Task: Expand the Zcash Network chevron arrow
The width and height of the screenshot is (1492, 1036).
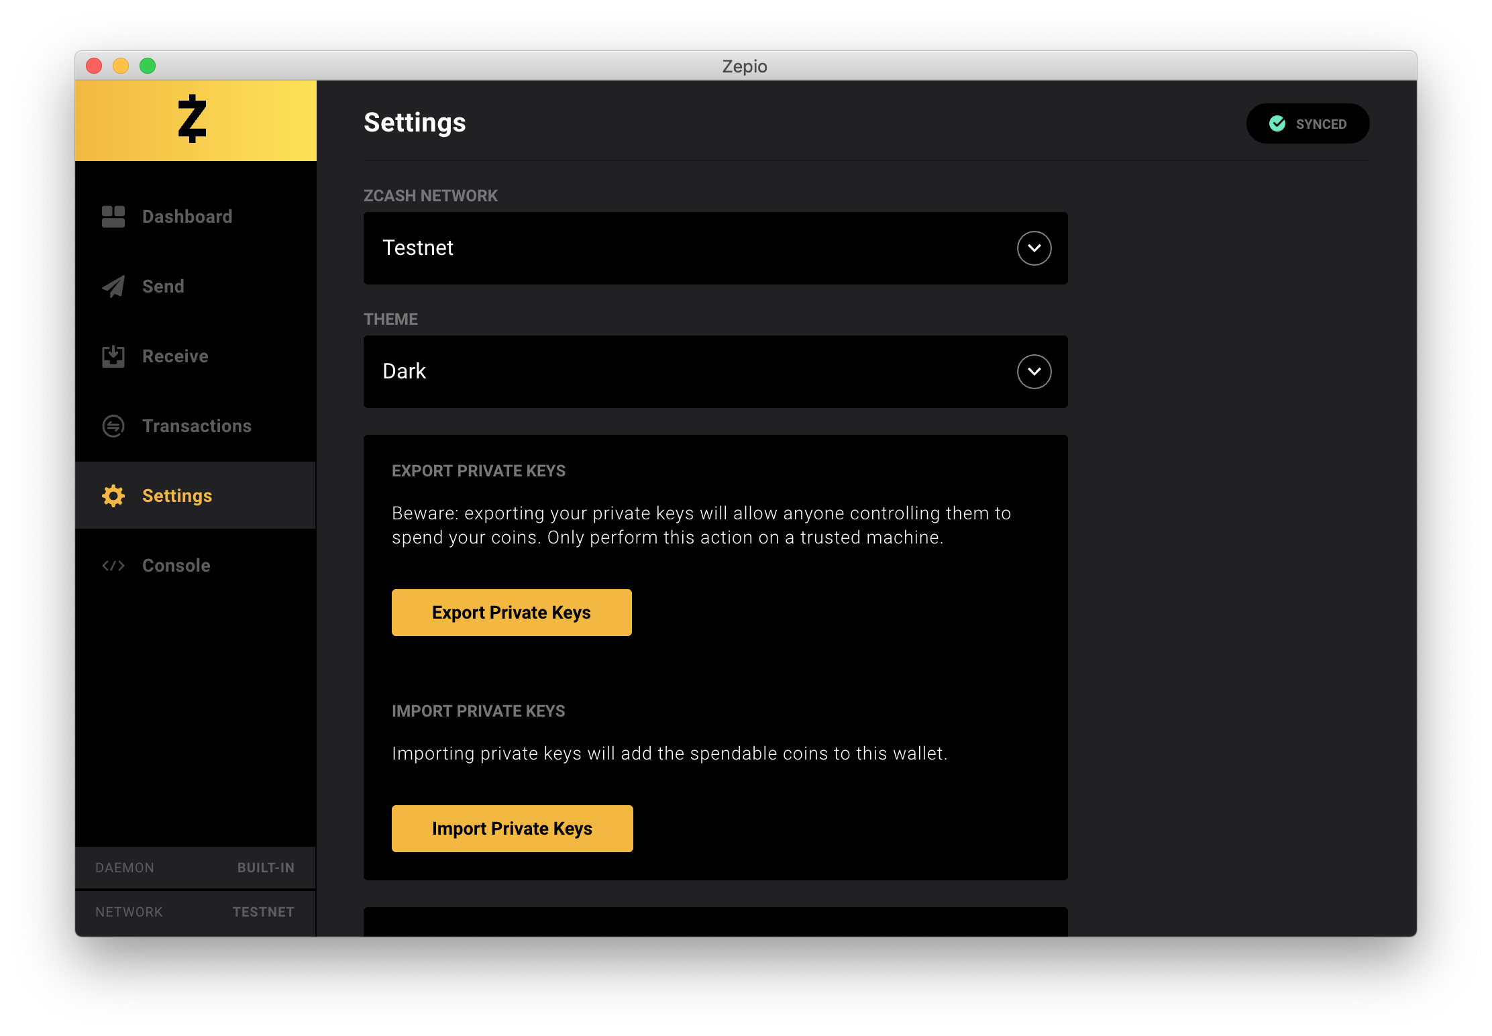Action: 1034,248
